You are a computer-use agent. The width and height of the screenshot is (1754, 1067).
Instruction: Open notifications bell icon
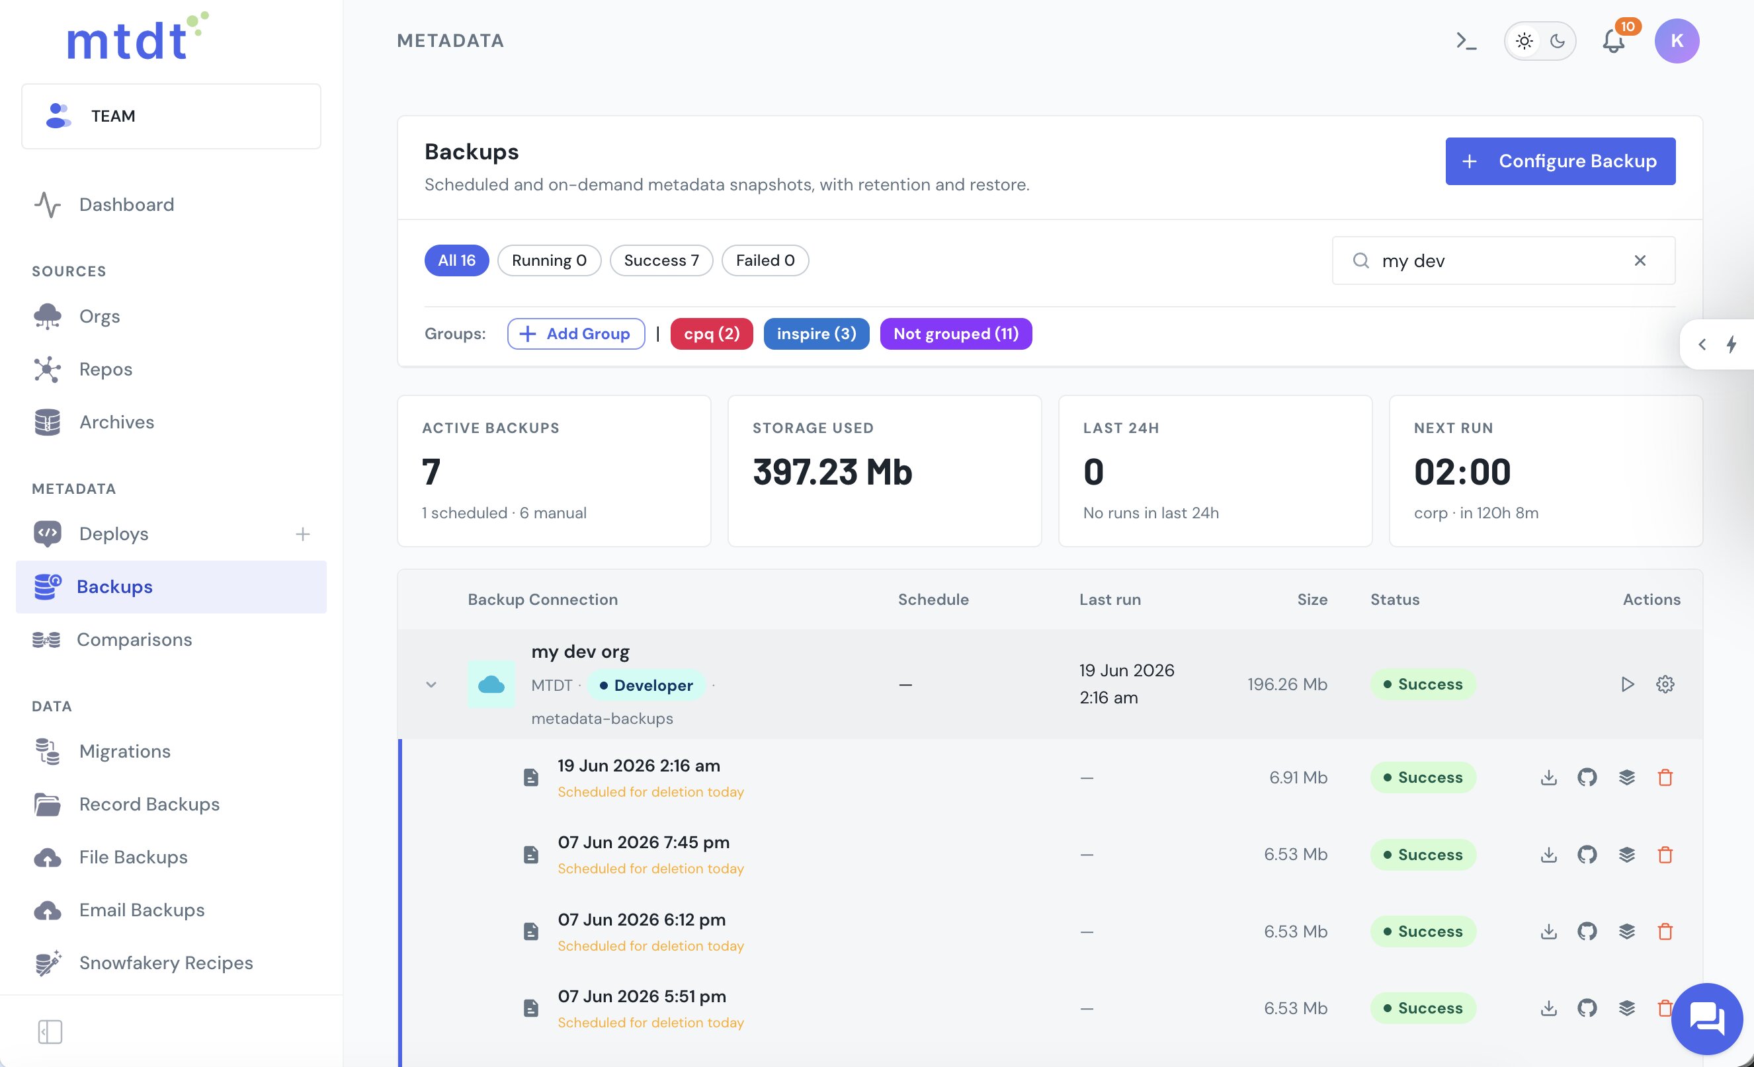click(1613, 41)
